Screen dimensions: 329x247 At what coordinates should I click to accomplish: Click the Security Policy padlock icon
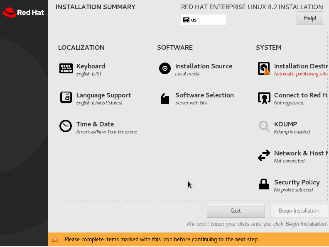[264, 184]
